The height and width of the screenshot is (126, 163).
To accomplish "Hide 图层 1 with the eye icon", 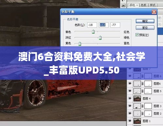I will [x=130, y=121].
